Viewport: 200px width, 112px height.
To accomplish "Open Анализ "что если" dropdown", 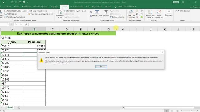I will point(150,14).
